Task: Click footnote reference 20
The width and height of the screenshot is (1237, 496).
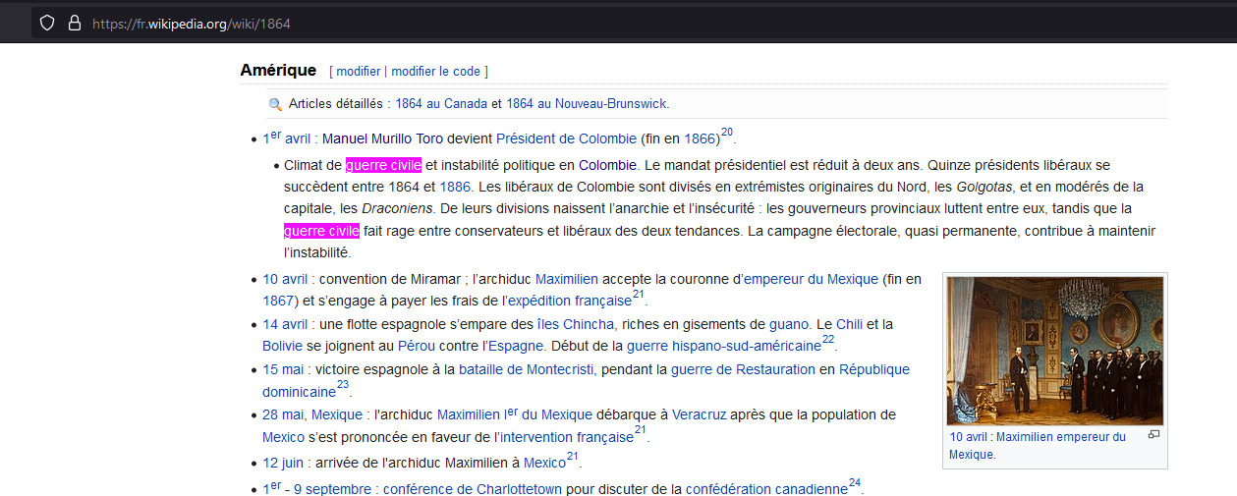Action: pos(727,133)
